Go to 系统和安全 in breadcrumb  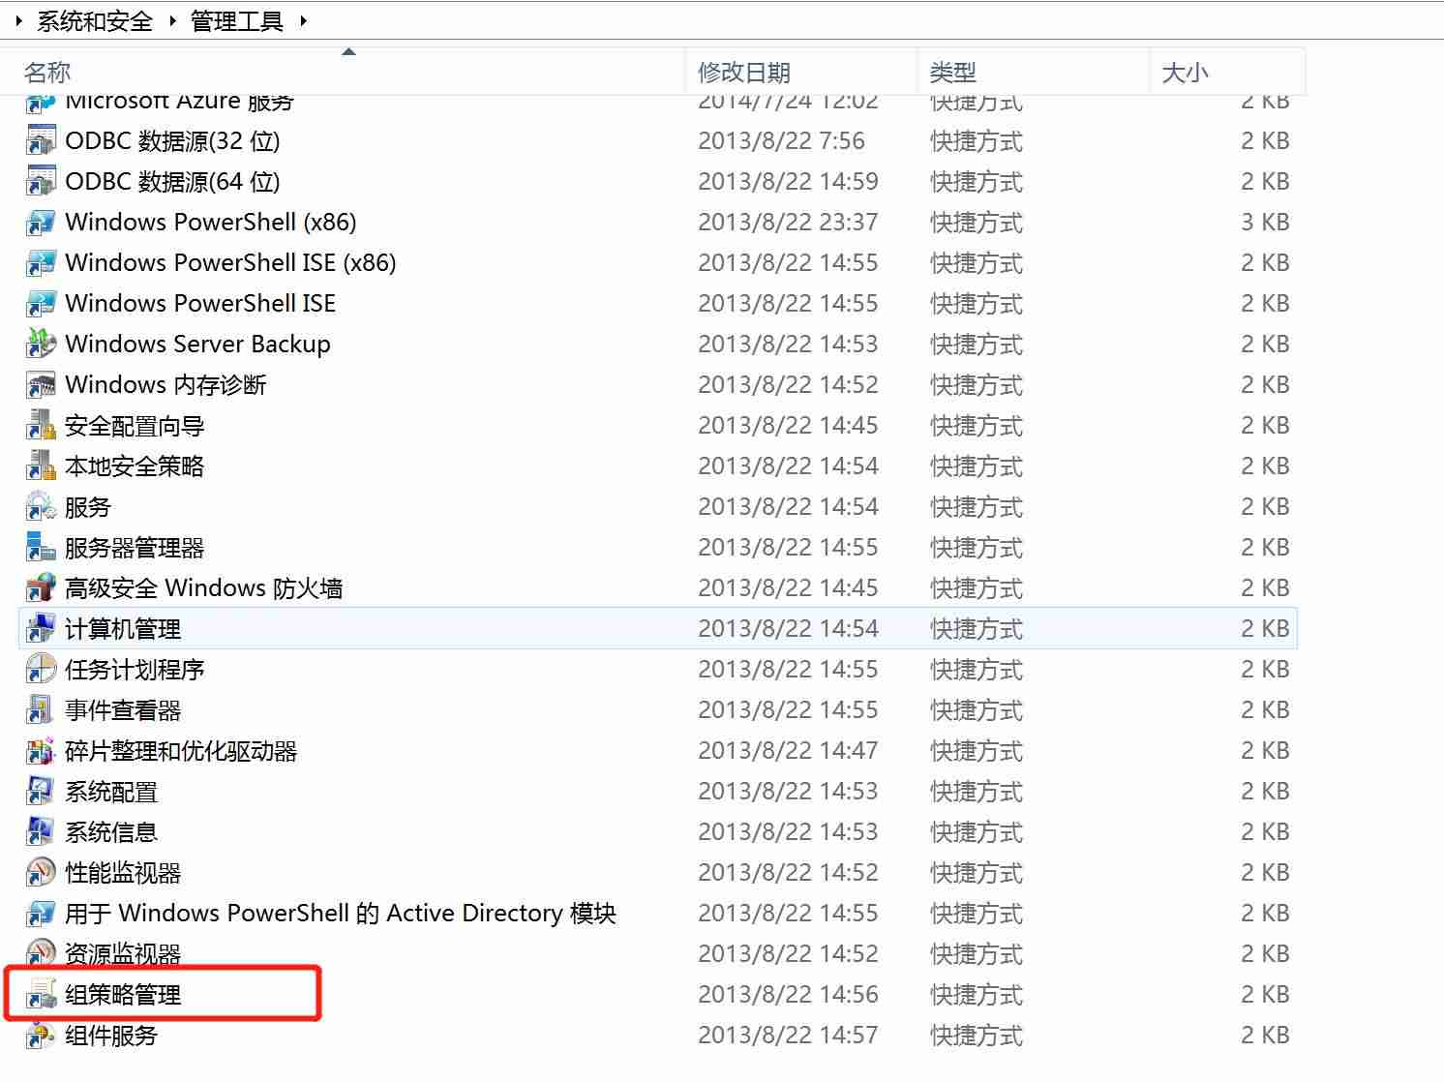[x=95, y=21]
